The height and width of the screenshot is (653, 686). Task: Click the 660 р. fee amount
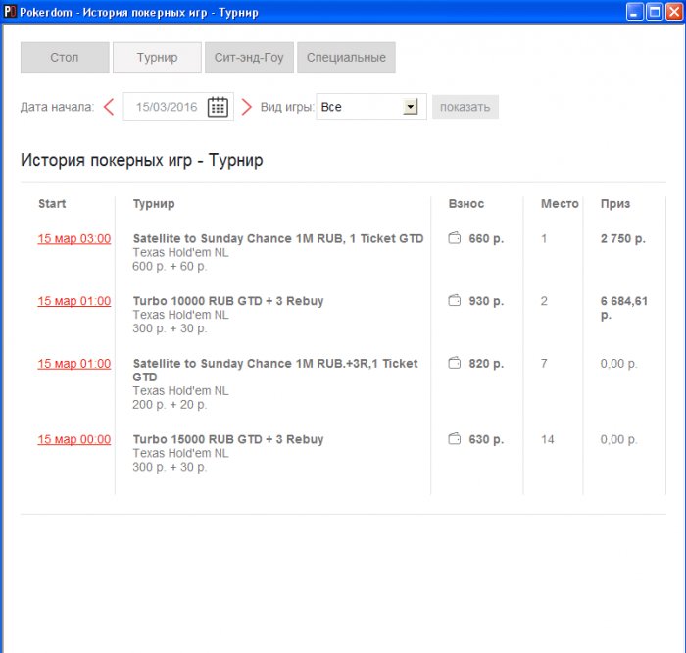tap(486, 239)
